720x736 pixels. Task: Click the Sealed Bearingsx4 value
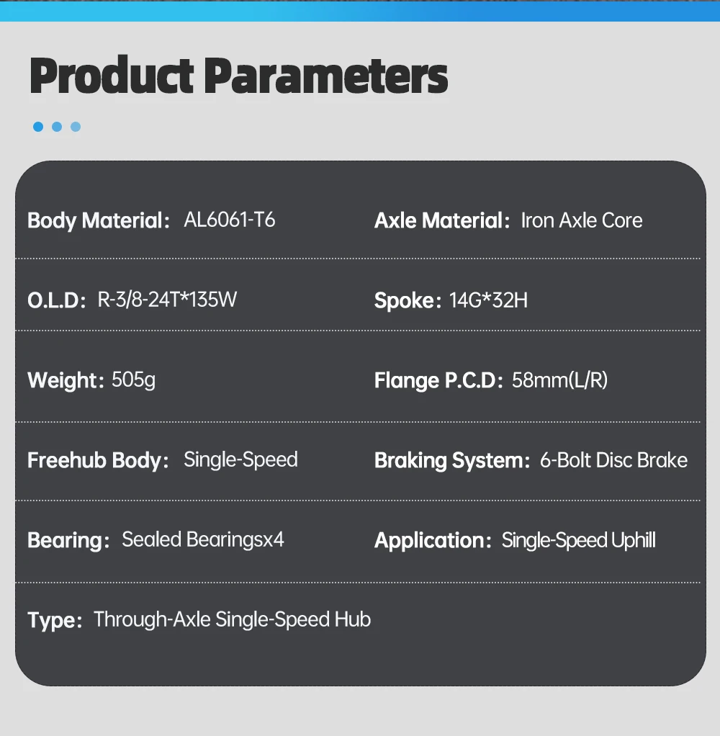coord(203,540)
